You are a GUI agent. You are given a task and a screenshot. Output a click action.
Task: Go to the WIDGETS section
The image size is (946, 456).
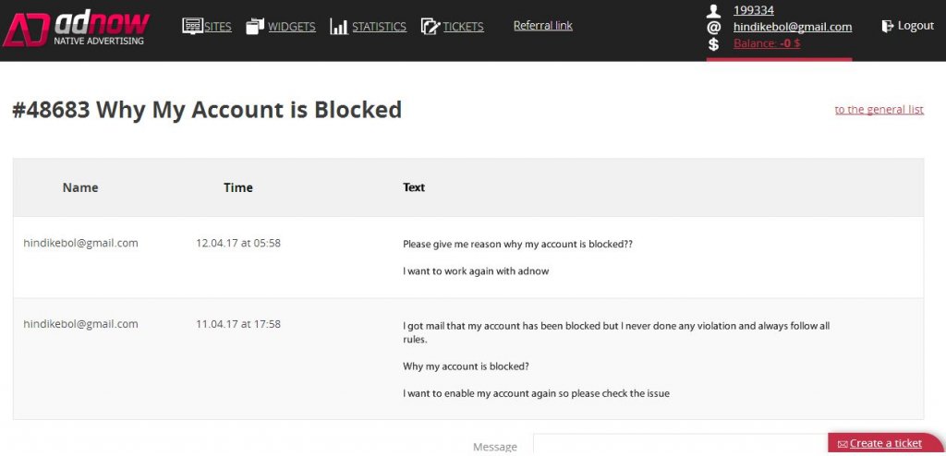coord(292,27)
